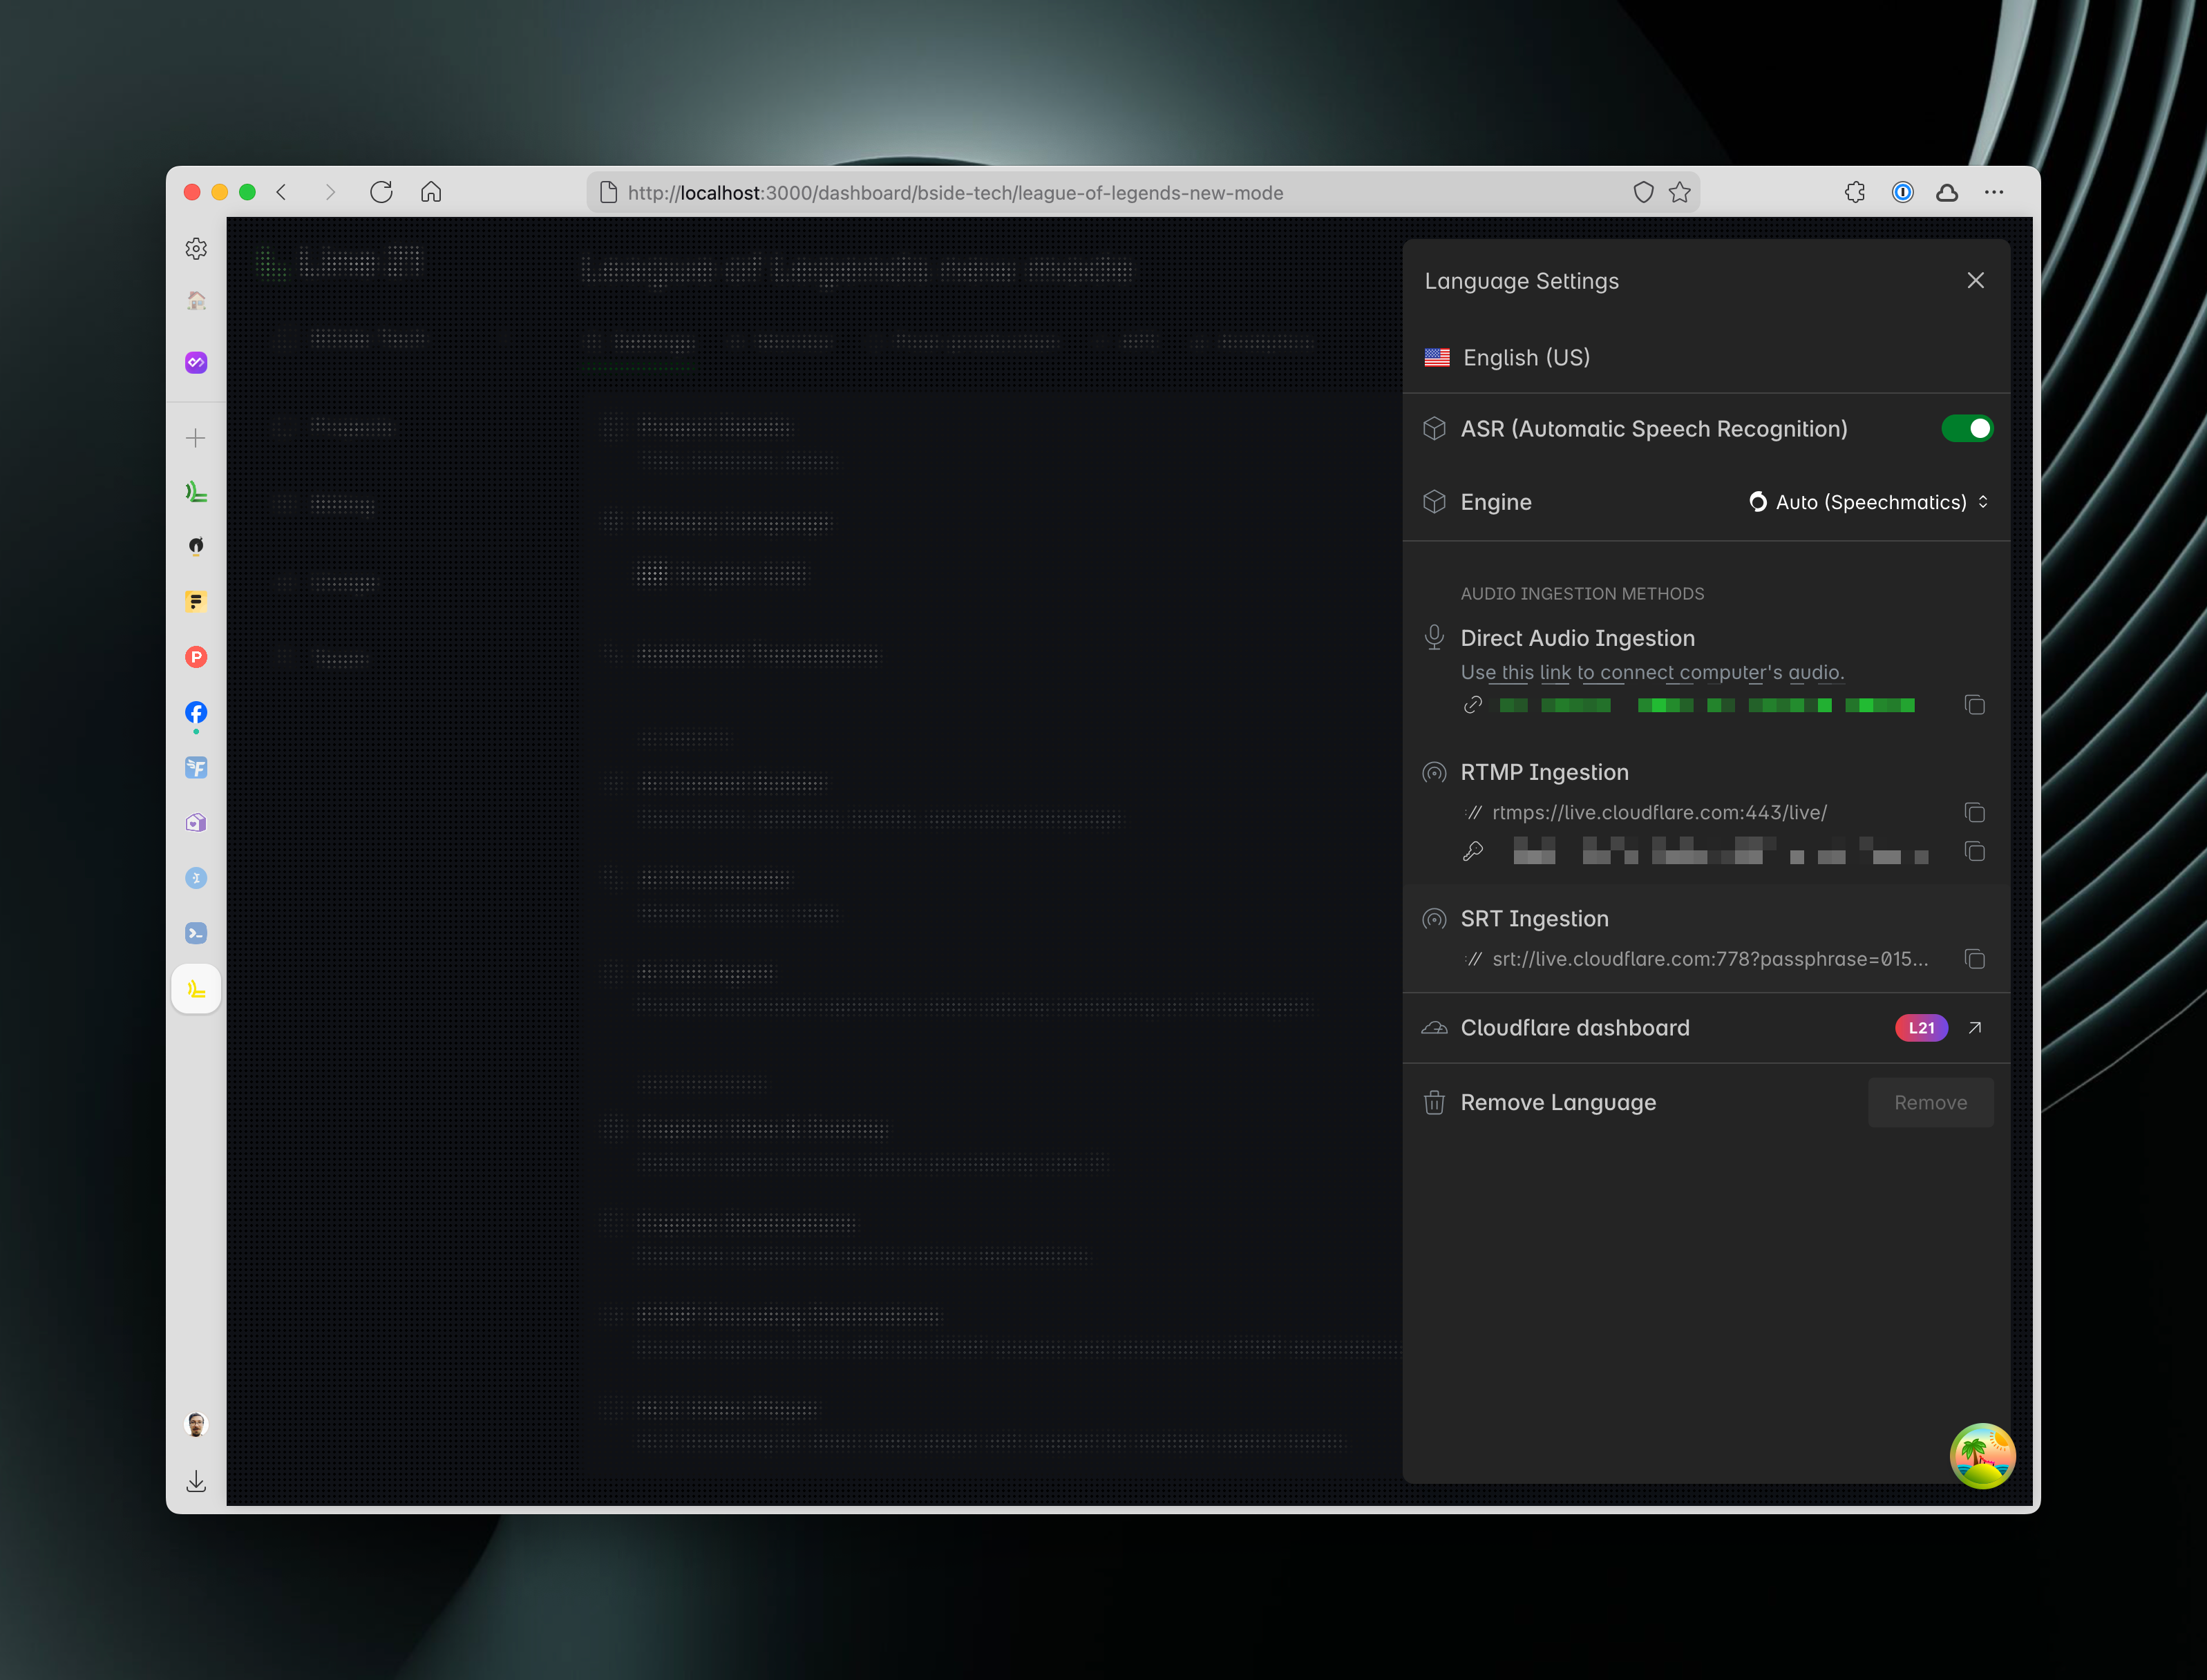The height and width of the screenshot is (1680, 2207).
Task: Copy the SRT ingestion URL
Action: [1974, 959]
